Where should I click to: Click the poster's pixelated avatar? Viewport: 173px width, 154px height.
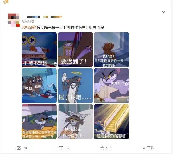pos(14,20)
